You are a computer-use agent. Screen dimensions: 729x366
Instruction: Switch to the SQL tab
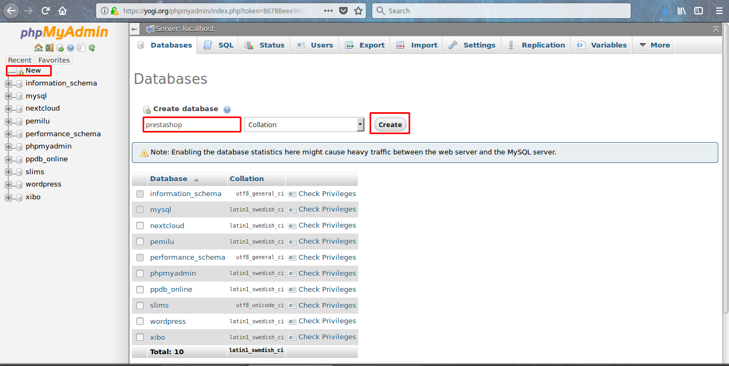click(218, 45)
